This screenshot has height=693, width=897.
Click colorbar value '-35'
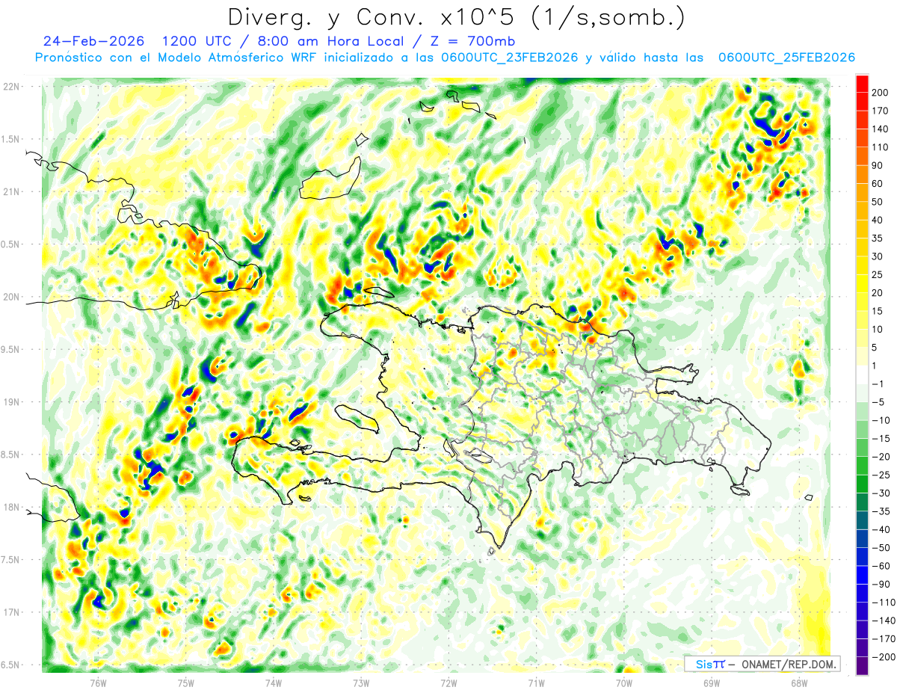881,511
